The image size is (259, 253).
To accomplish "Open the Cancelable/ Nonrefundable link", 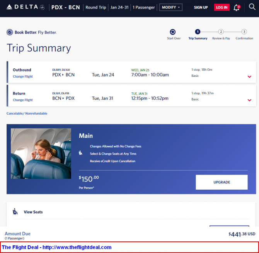I will click(x=27, y=114).
